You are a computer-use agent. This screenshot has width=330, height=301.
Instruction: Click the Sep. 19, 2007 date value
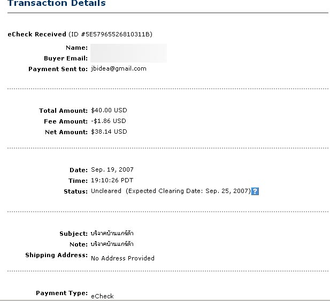coord(112,169)
